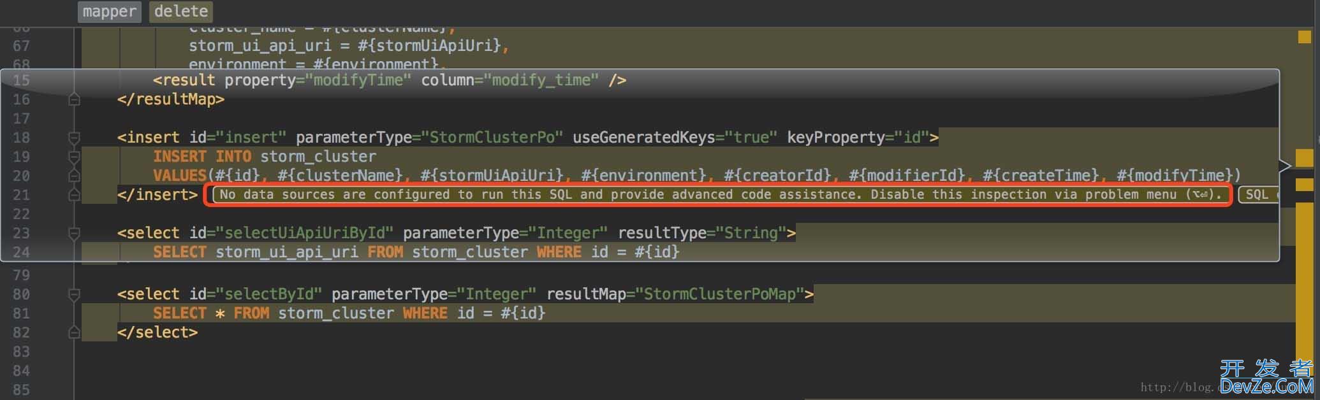Click the resultType="String" attribute
This screenshot has width=1320, height=400.
tap(702, 233)
